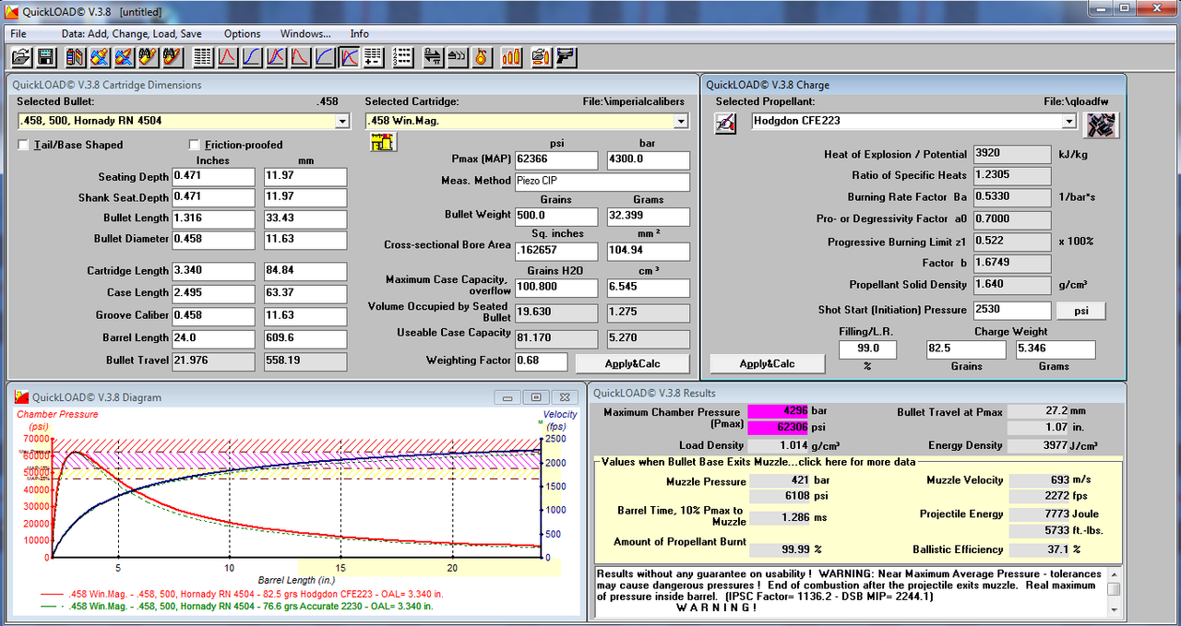The width and height of the screenshot is (1181, 626).
Task: Click Muzzle Velocity 2272 fps value
Action: (1041, 496)
